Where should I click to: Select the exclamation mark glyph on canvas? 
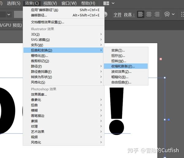click(117, 111)
